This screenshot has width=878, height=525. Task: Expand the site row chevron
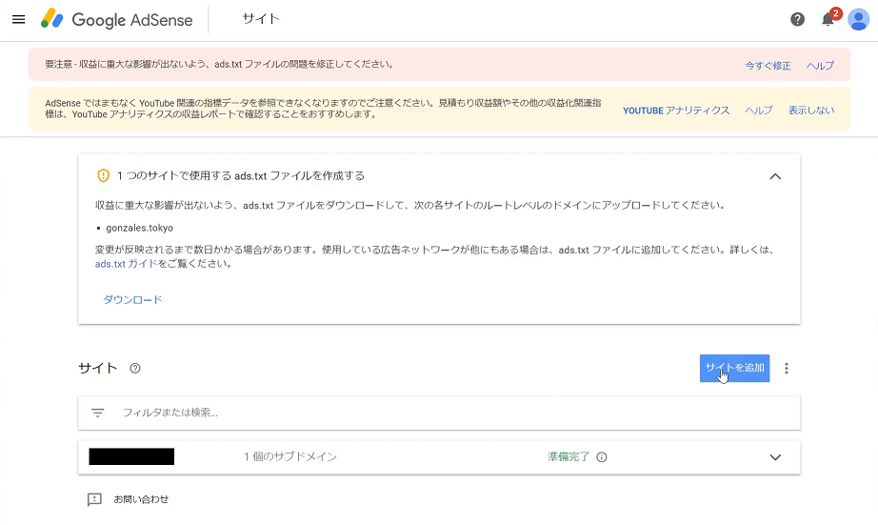point(775,457)
